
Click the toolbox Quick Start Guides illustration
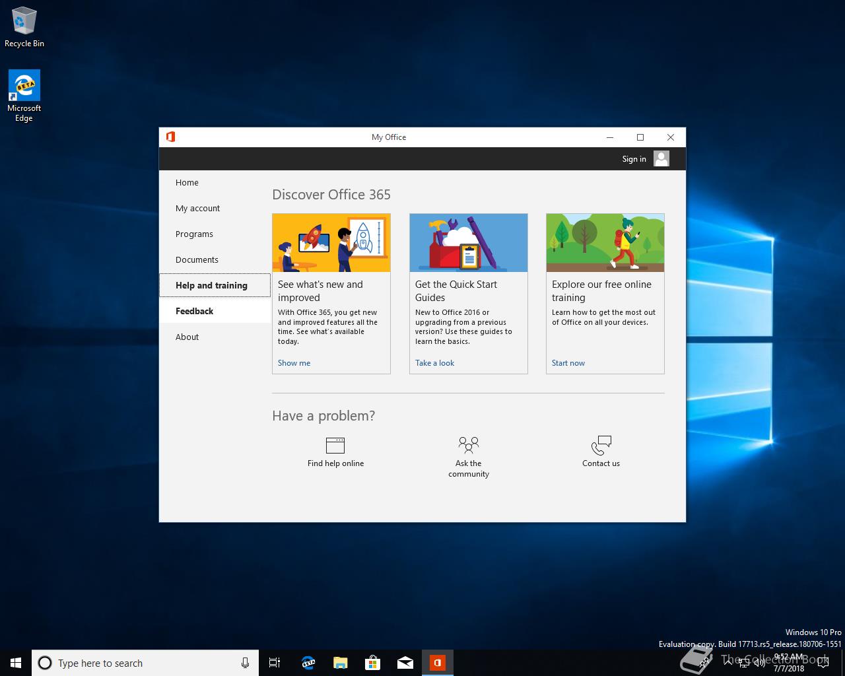click(x=469, y=243)
